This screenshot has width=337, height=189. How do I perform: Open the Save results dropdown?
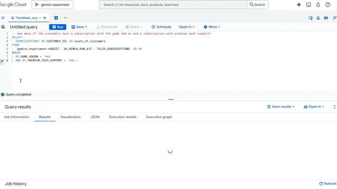pos(281,107)
